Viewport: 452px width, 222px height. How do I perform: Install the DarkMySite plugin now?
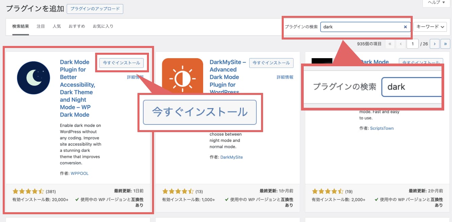coord(271,63)
